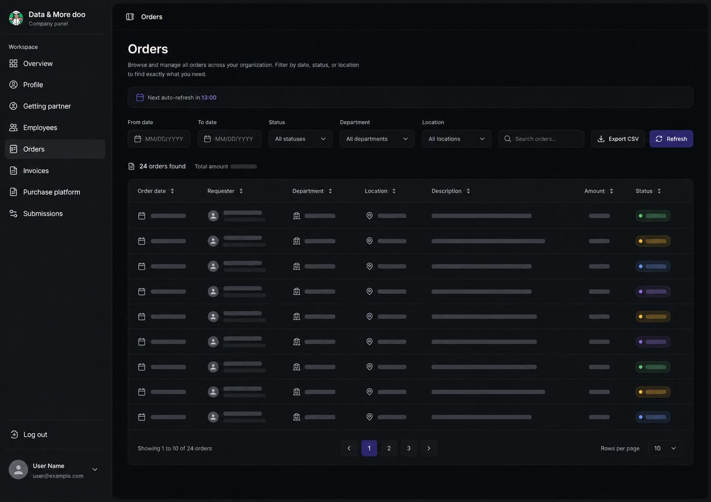The width and height of the screenshot is (711, 502).
Task: Click the Refresh button
Action: click(x=671, y=139)
